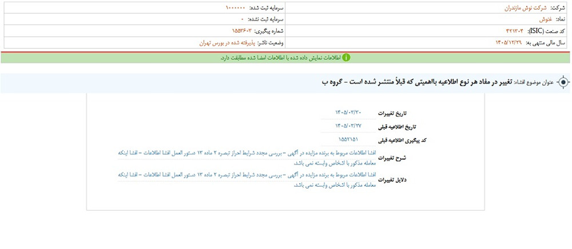Click the description text under شرح تغییرات
Viewport: 572px width, 249px height.
[246, 159]
